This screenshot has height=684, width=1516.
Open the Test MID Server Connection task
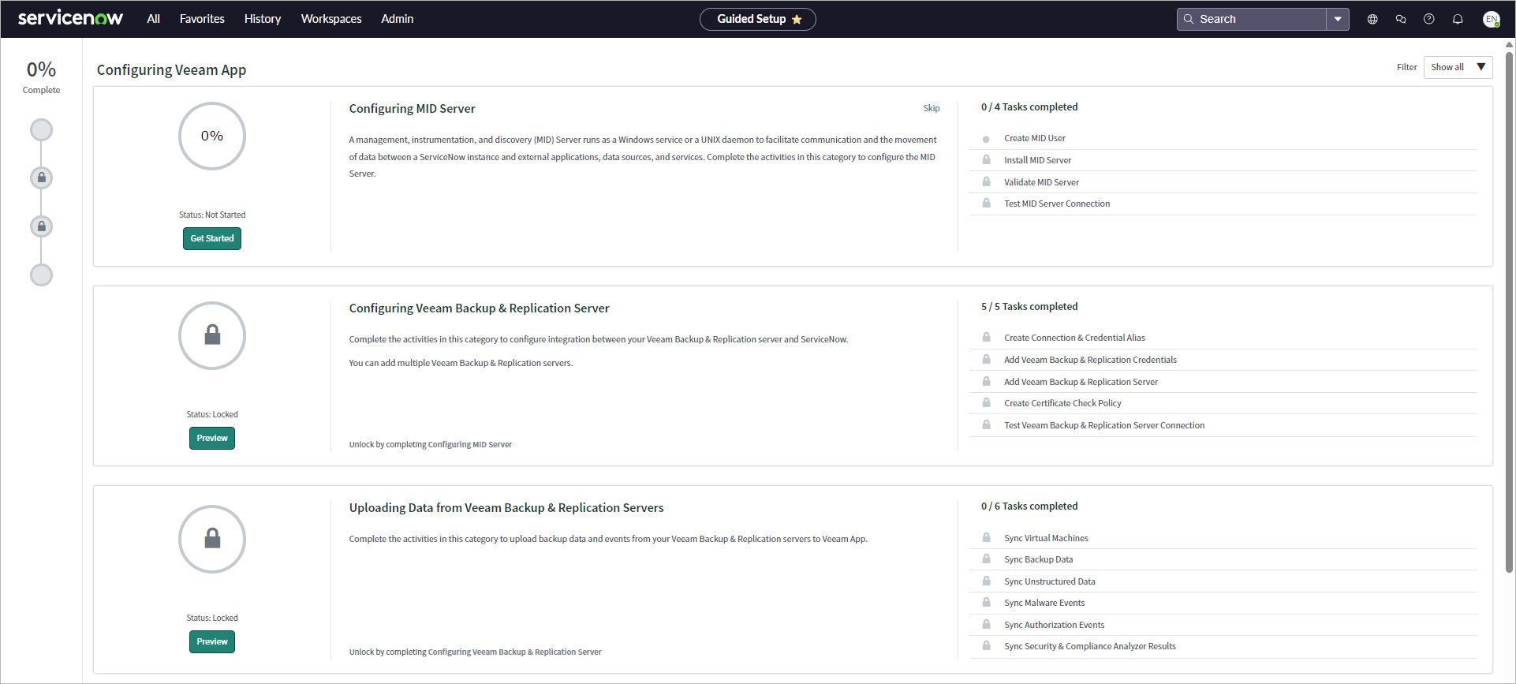[1057, 204]
